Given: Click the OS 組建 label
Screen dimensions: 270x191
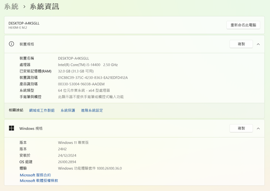Looking at the screenshot, I should (26, 162).
